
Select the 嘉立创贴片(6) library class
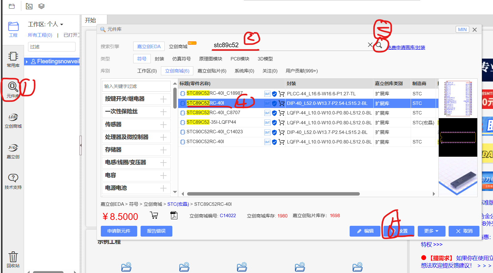click(212, 71)
